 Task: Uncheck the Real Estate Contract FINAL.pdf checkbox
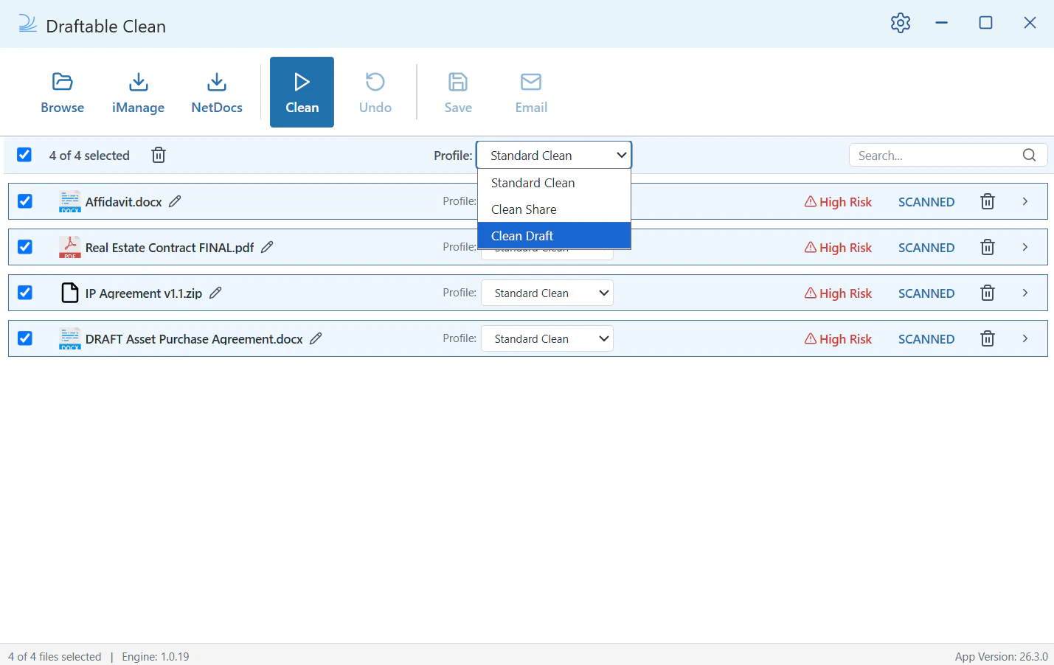[x=25, y=247]
